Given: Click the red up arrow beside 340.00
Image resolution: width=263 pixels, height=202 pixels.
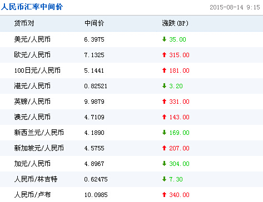Looking at the screenshot, I should point(164,195).
